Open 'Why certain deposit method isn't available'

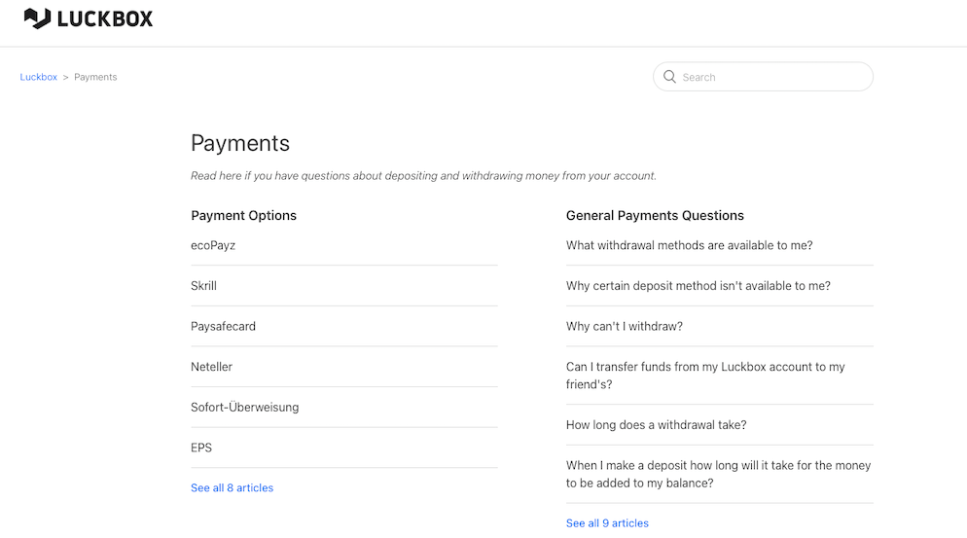[x=698, y=286]
